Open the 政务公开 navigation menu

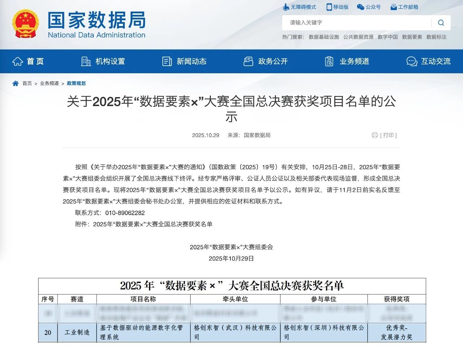pyautogui.click(x=266, y=61)
